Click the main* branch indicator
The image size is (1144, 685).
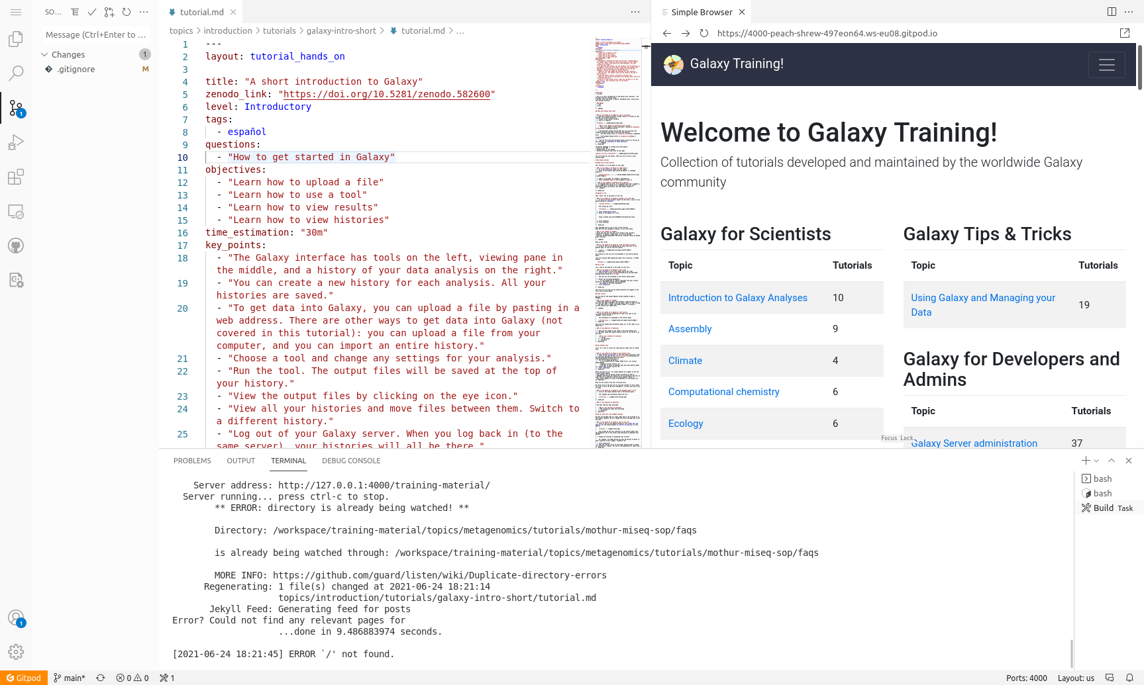70,678
